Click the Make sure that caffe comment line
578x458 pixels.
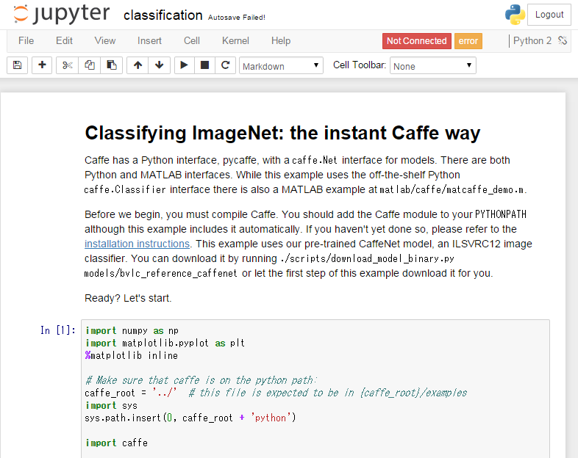click(201, 380)
